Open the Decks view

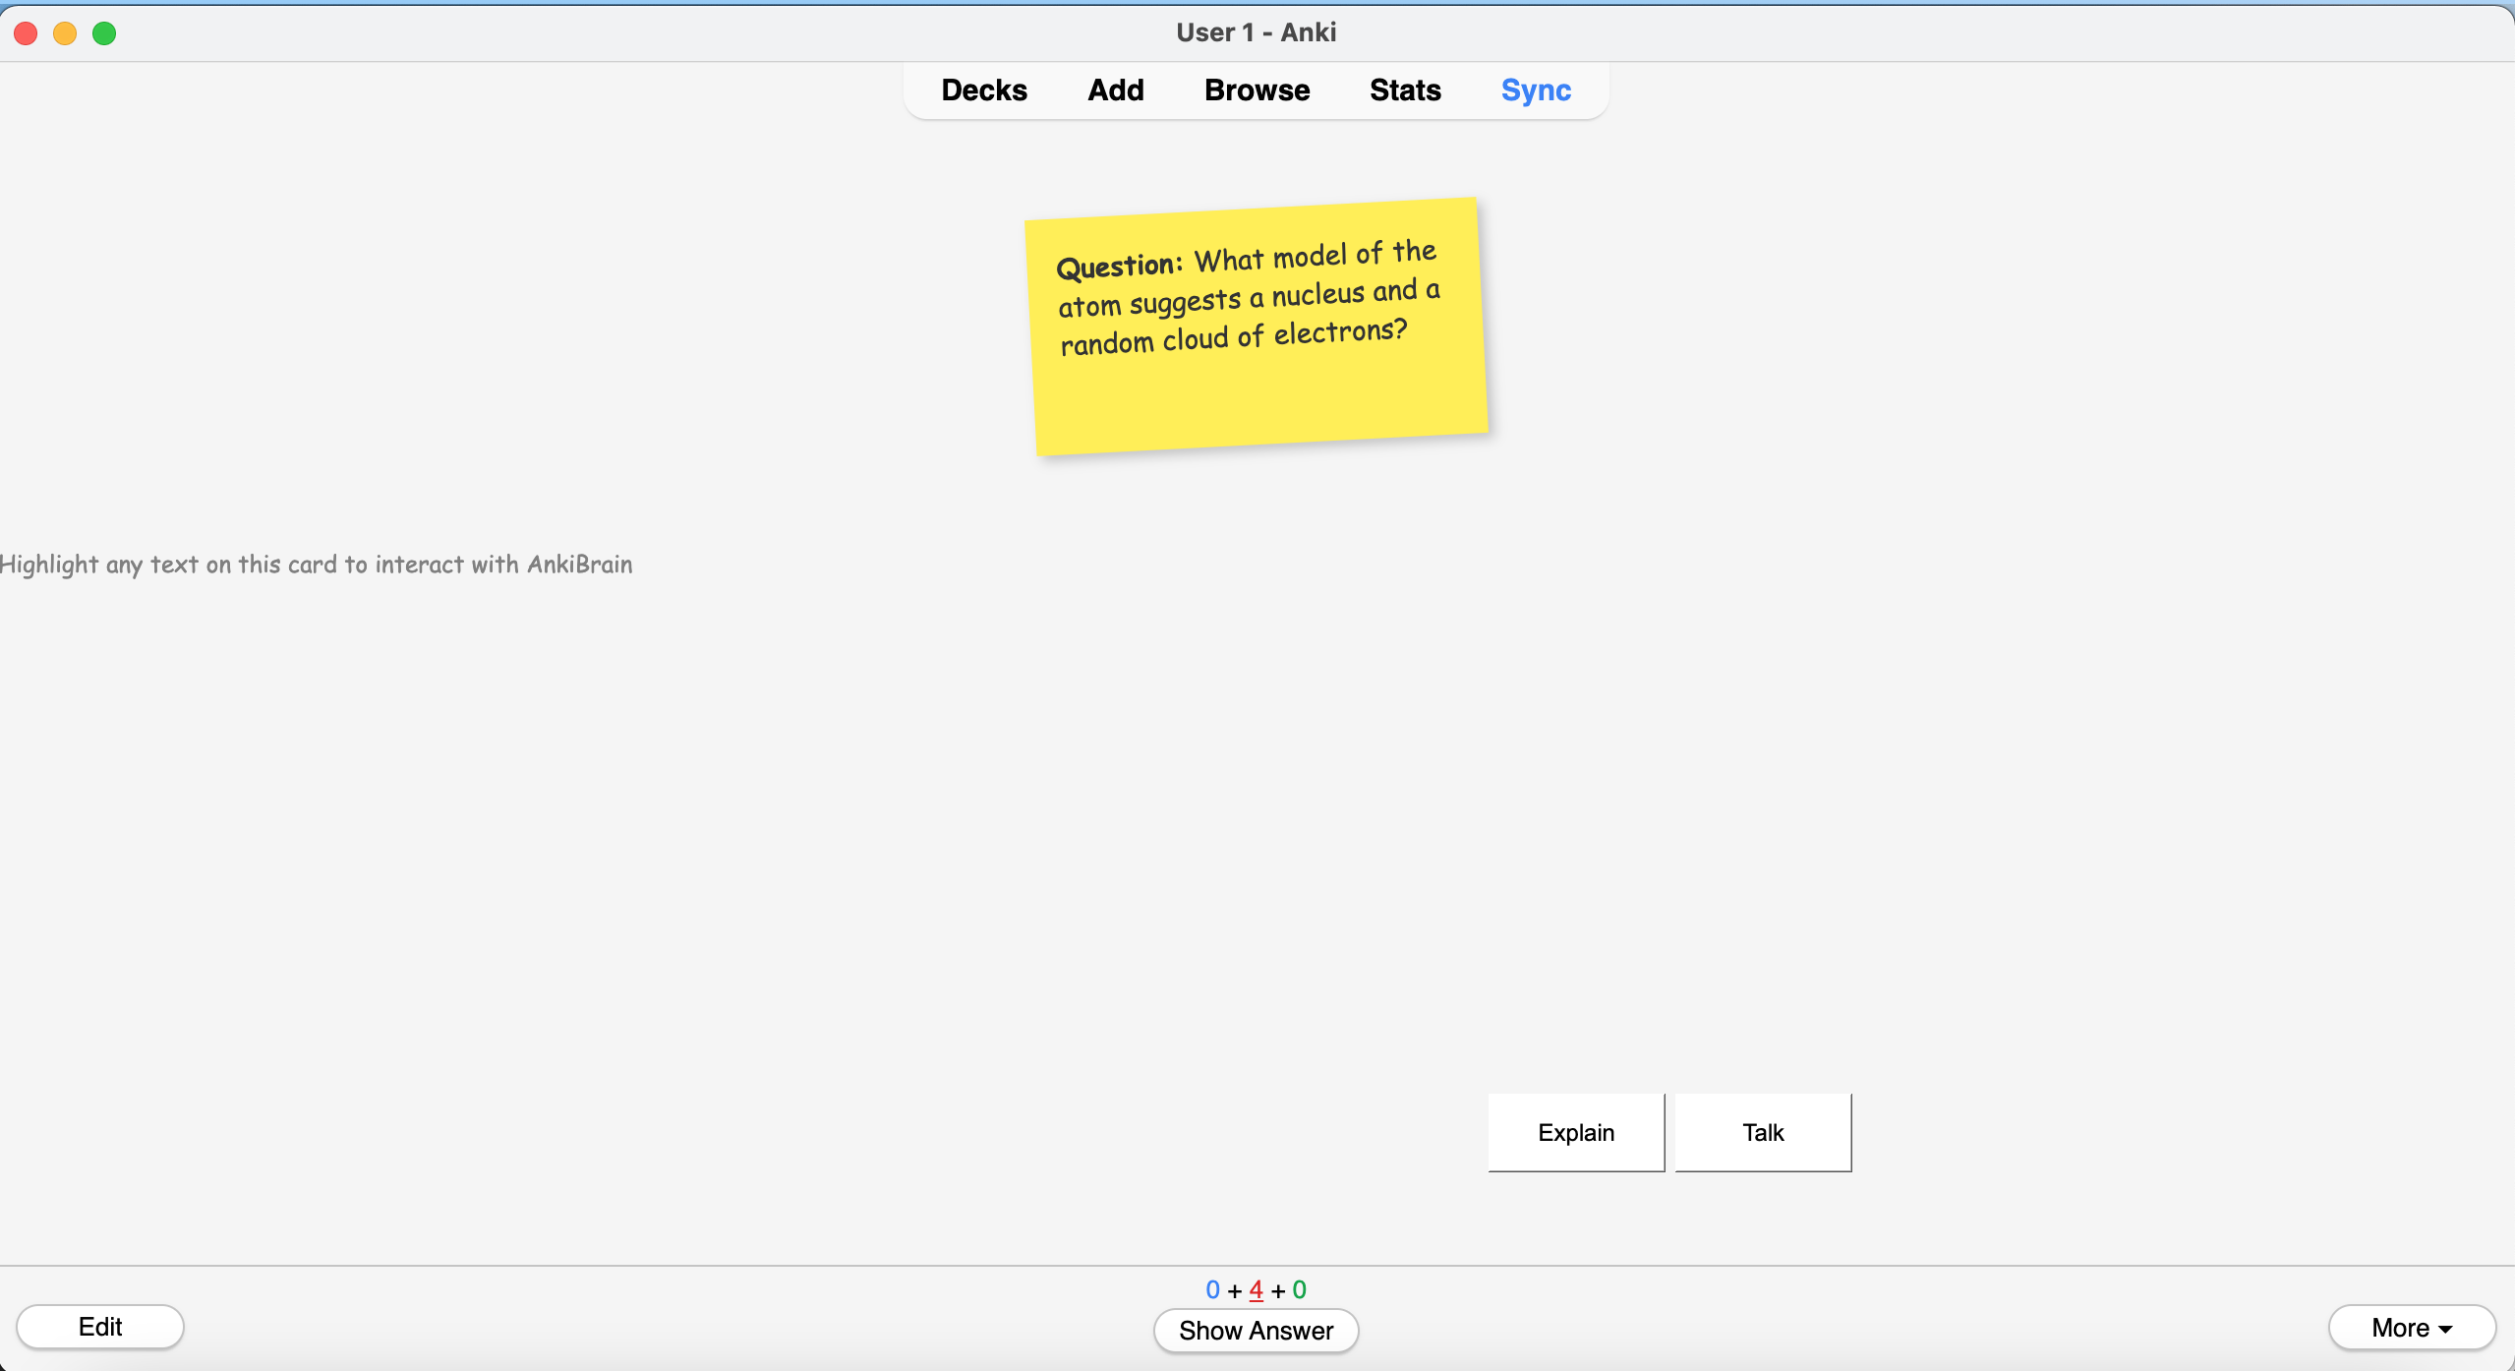[x=983, y=90]
